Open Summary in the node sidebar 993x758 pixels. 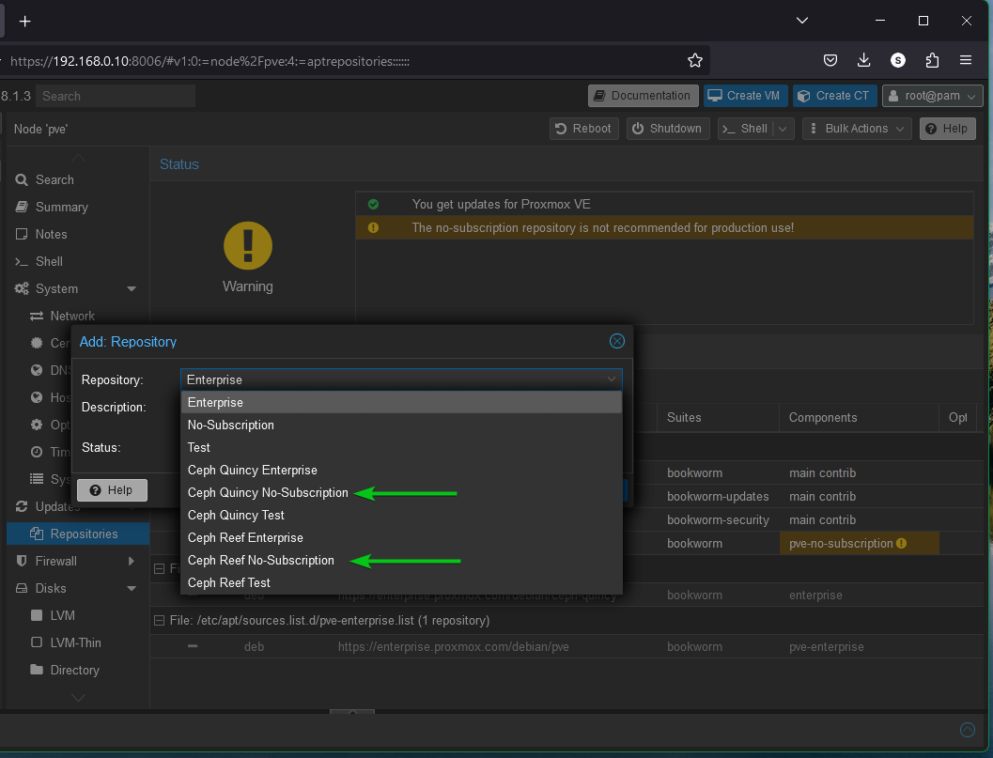[x=61, y=207]
